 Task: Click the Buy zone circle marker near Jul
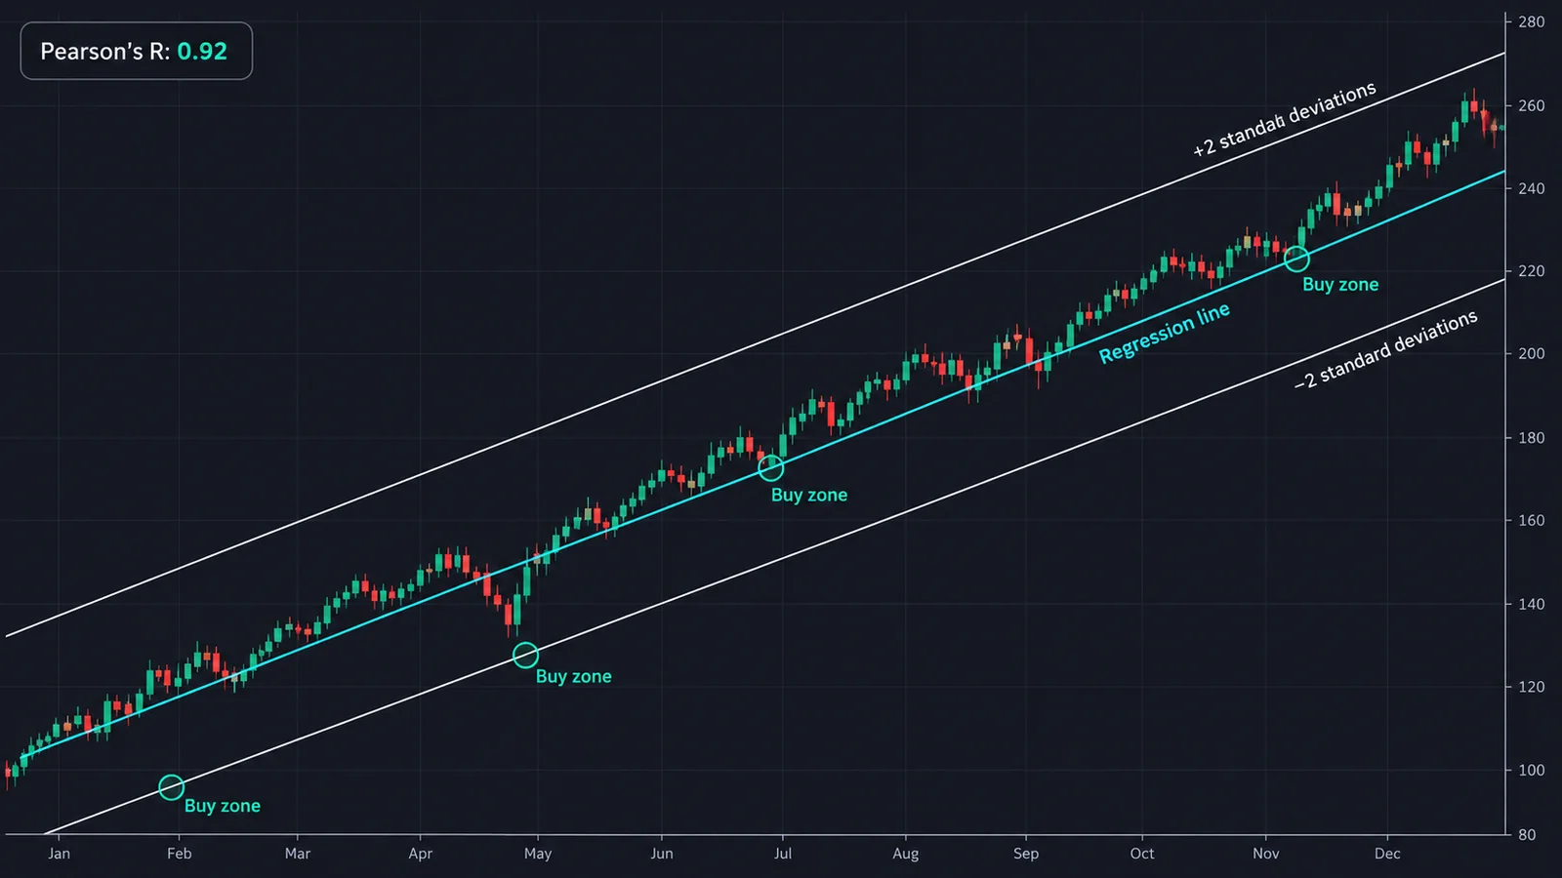tap(770, 468)
